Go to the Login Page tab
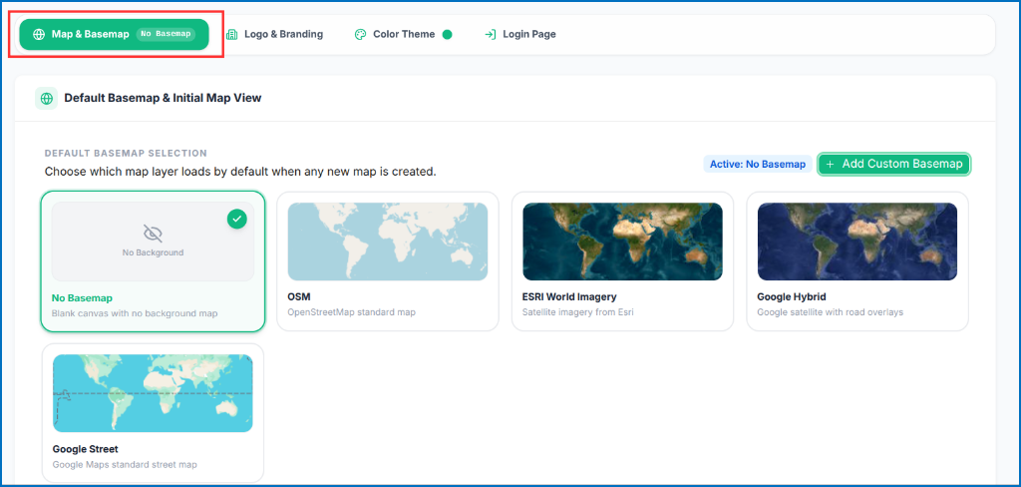 (x=519, y=34)
